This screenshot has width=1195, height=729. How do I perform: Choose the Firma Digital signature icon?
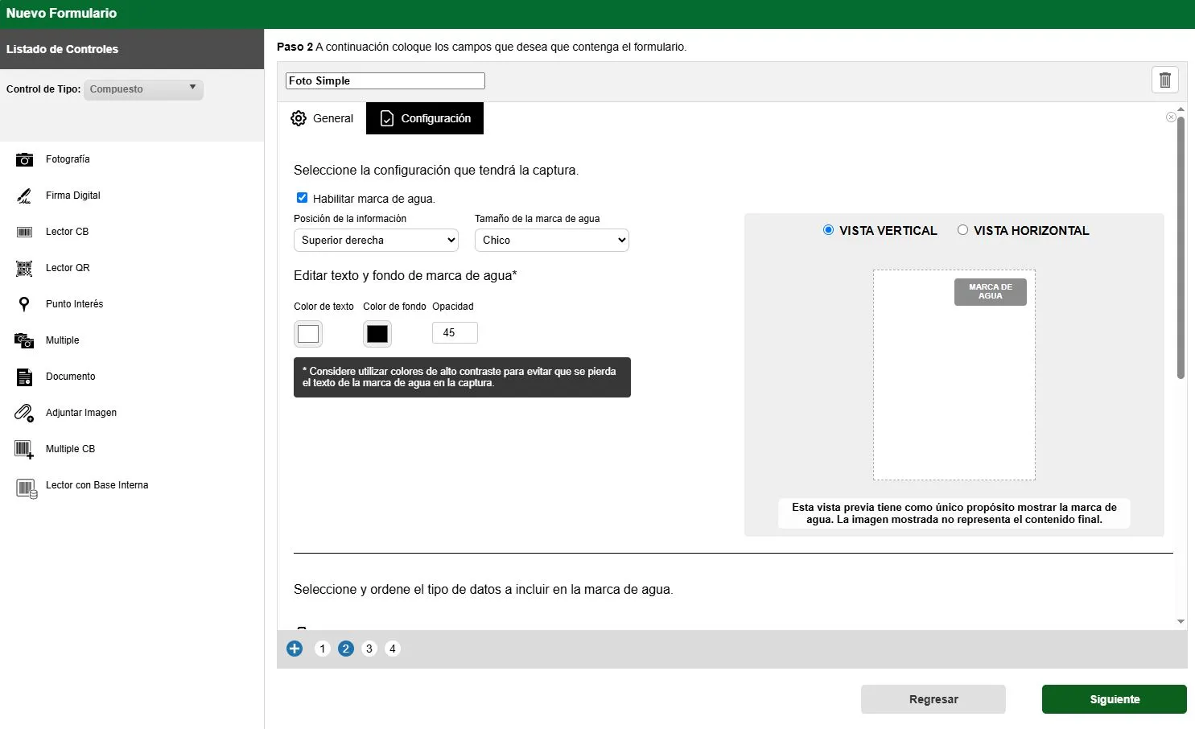click(25, 196)
